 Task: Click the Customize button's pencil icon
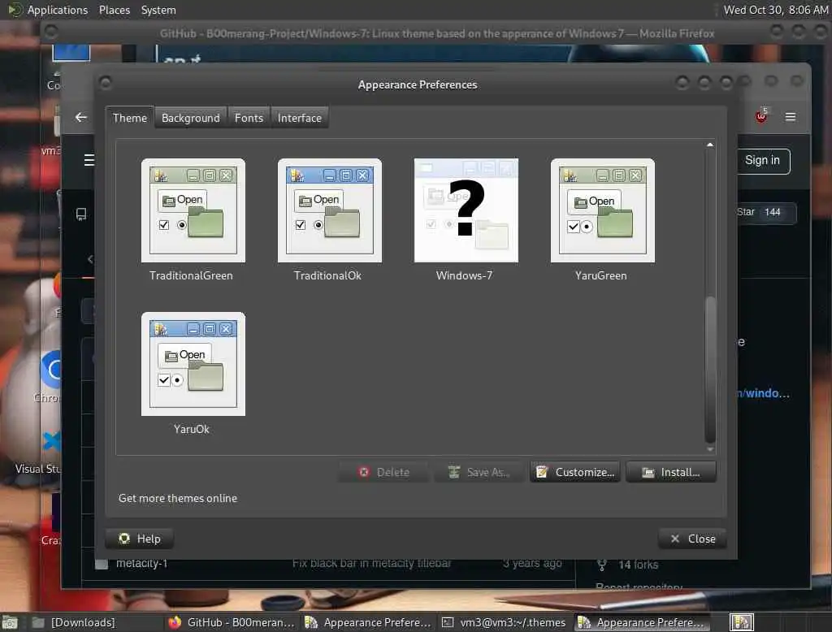[542, 472]
